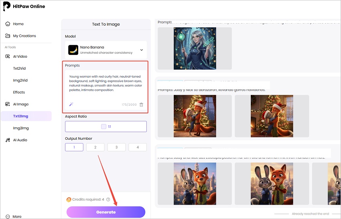The width and height of the screenshot is (341, 219).
Task: Click the Text To Image panel title
Action: click(106, 24)
